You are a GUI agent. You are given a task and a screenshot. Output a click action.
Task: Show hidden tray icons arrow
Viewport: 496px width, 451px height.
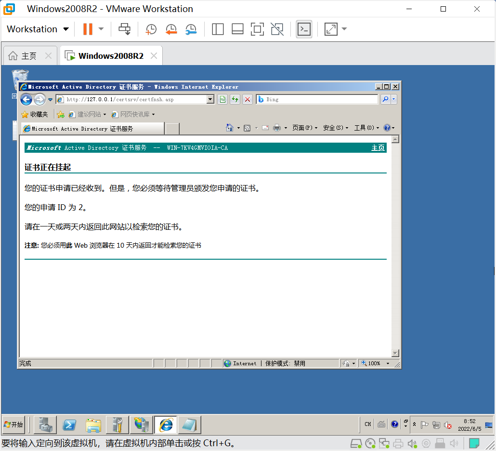[414, 424]
